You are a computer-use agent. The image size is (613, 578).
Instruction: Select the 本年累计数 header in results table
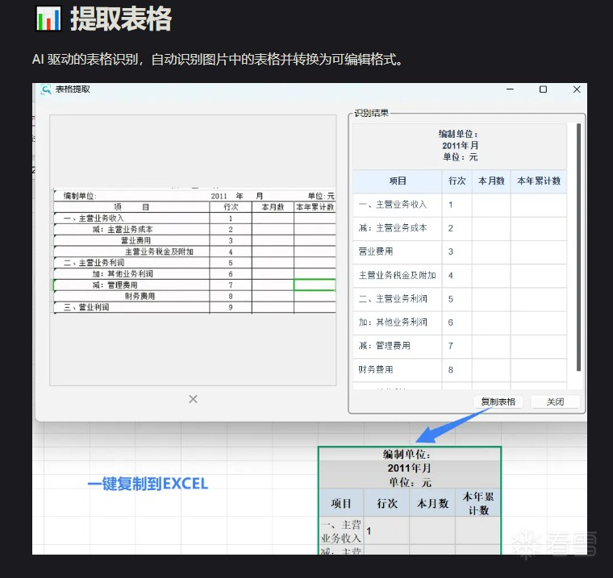pos(538,181)
